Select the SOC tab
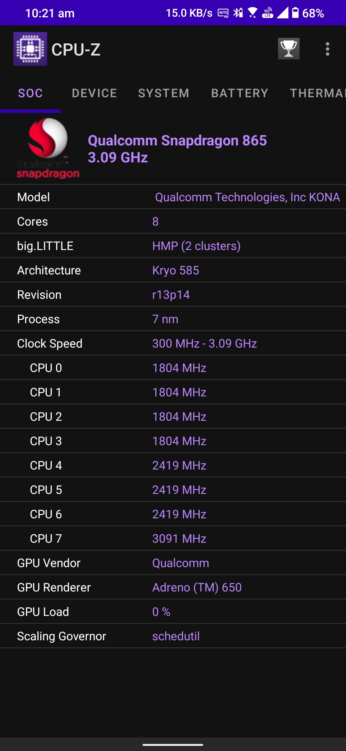Image resolution: width=346 pixels, height=751 pixels. pyautogui.click(x=30, y=93)
